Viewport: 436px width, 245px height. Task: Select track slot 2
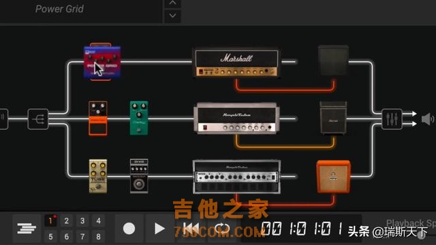[x=67, y=220]
